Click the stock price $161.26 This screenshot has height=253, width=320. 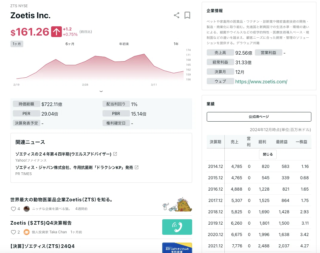(x=30, y=32)
